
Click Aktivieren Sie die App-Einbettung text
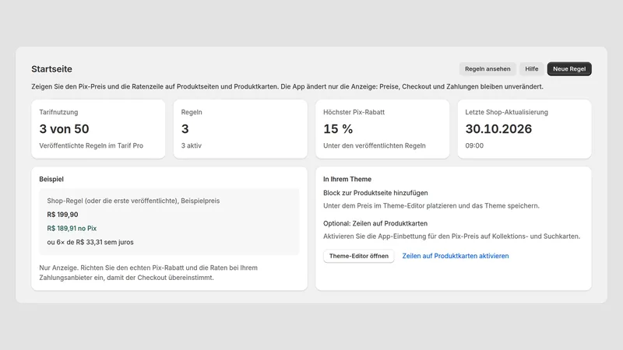coord(452,236)
